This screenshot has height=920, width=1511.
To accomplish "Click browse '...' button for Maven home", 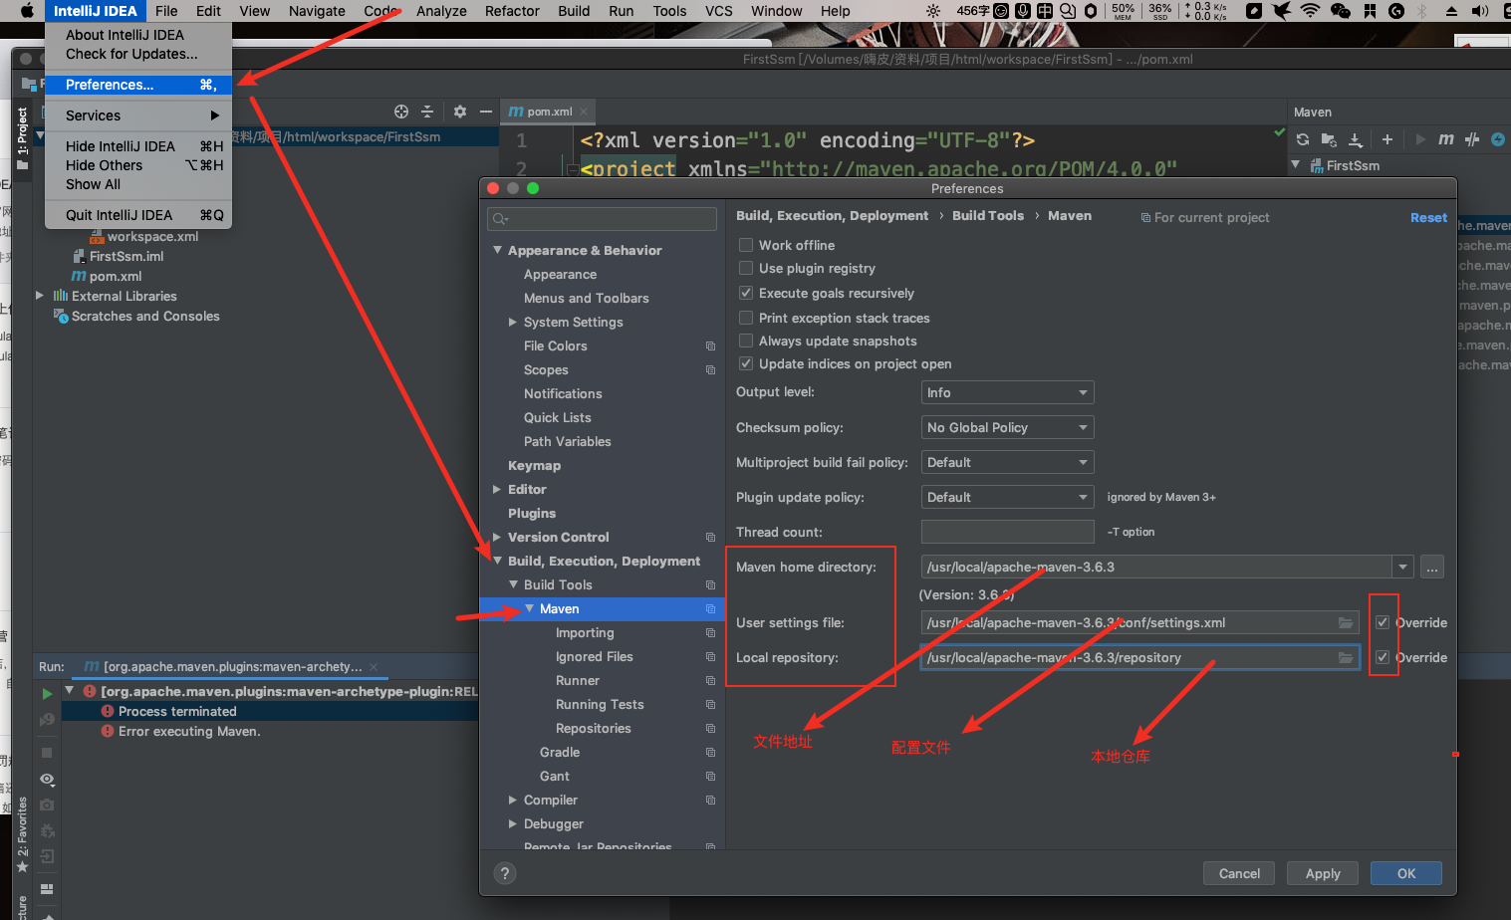I will click(x=1432, y=568).
